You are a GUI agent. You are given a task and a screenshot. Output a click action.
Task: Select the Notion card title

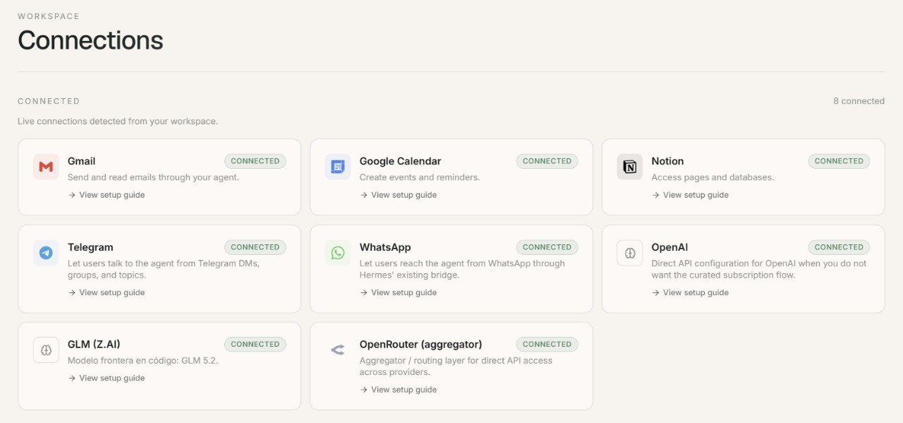point(668,161)
